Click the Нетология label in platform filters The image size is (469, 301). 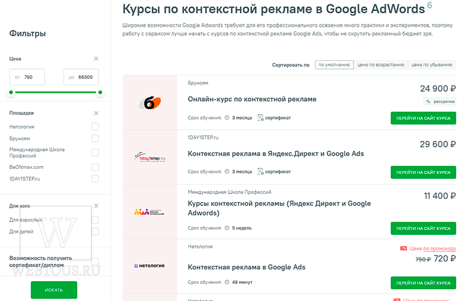pos(22,127)
